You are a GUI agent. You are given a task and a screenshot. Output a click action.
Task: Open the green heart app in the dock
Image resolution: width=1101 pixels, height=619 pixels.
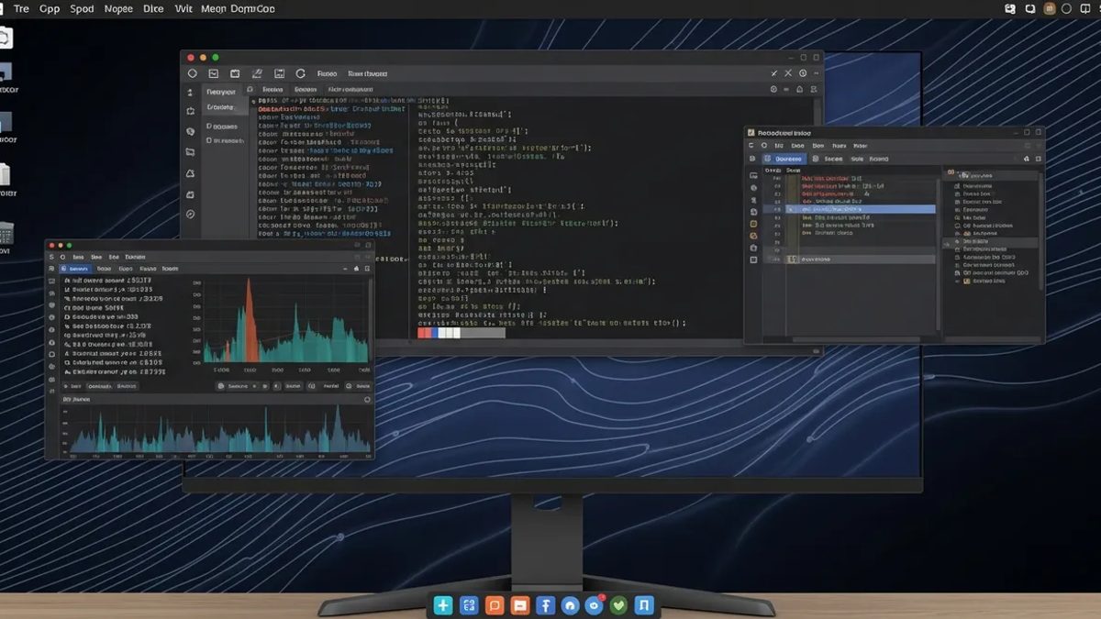[x=618, y=605]
